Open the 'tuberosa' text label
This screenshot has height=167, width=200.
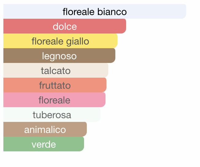(x=52, y=115)
